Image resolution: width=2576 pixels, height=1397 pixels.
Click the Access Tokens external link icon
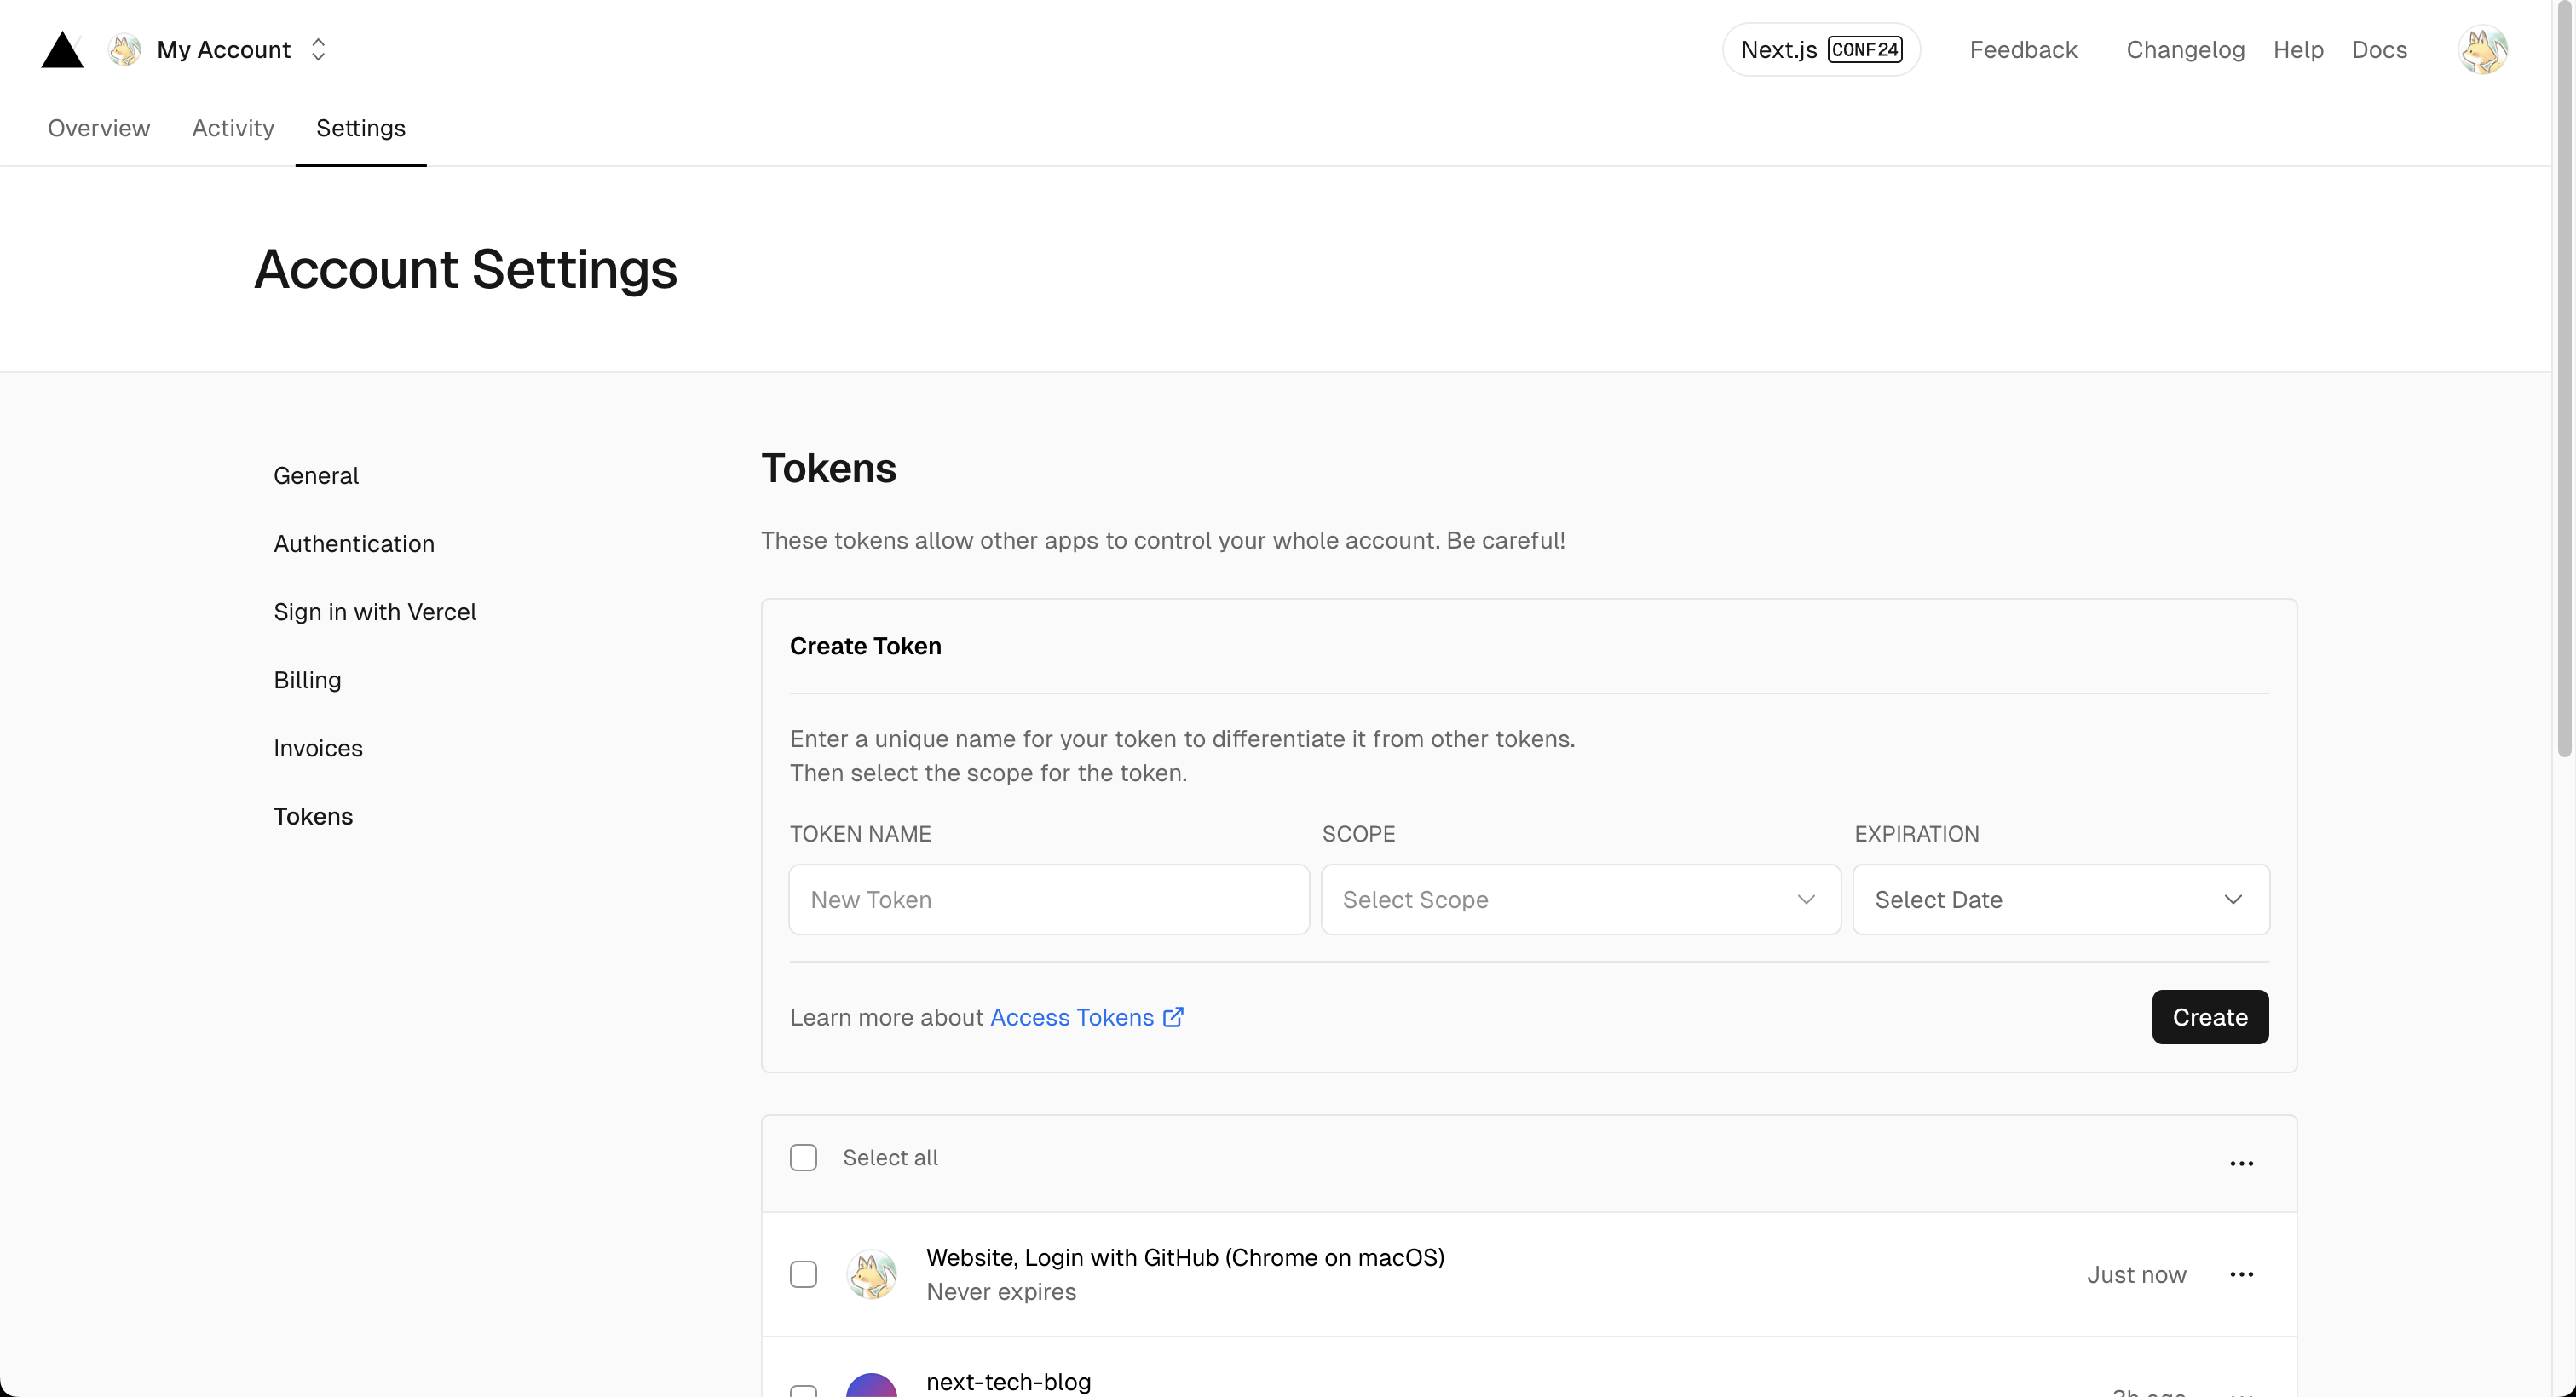click(x=1174, y=1017)
